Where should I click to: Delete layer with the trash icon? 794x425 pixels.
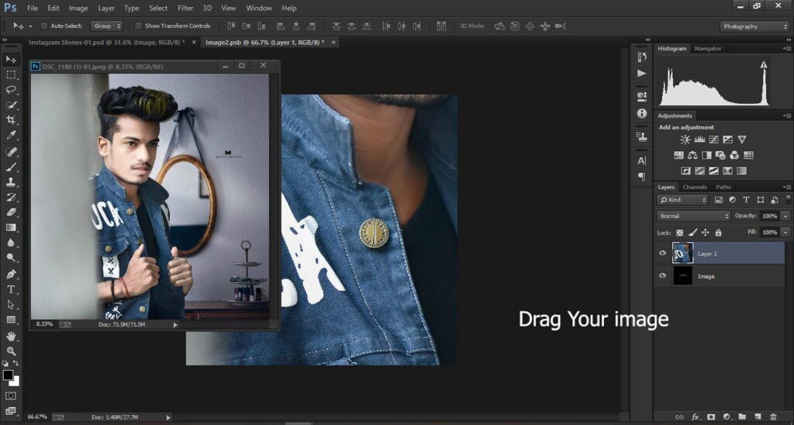pyautogui.click(x=773, y=417)
